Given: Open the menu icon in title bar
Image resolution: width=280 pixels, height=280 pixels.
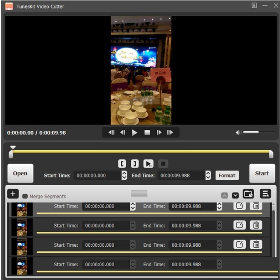Looking at the screenshot, I should click(254, 6).
